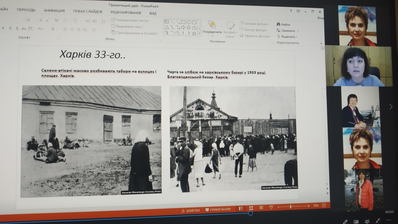Decrease the list indent level
398x224 pixels.
(88, 21)
